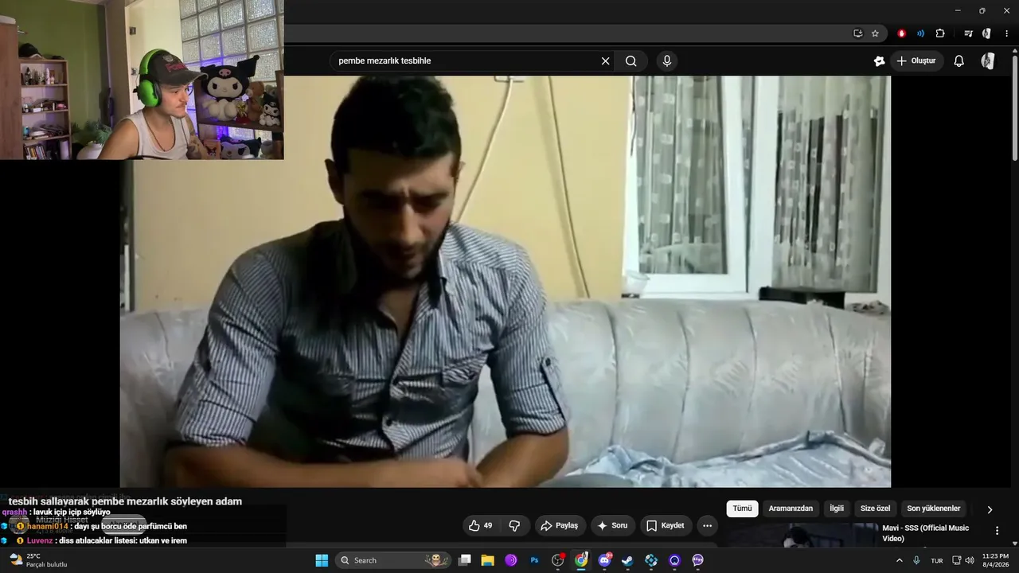1019x573 pixels.
Task: Click the video title text below player
Action: pos(125,501)
